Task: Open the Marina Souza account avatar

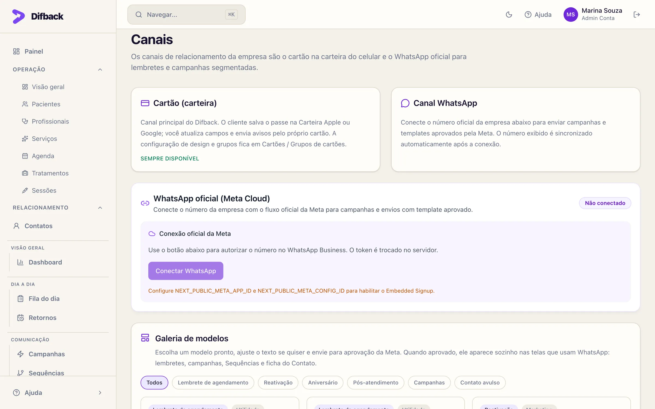Action: (571, 14)
